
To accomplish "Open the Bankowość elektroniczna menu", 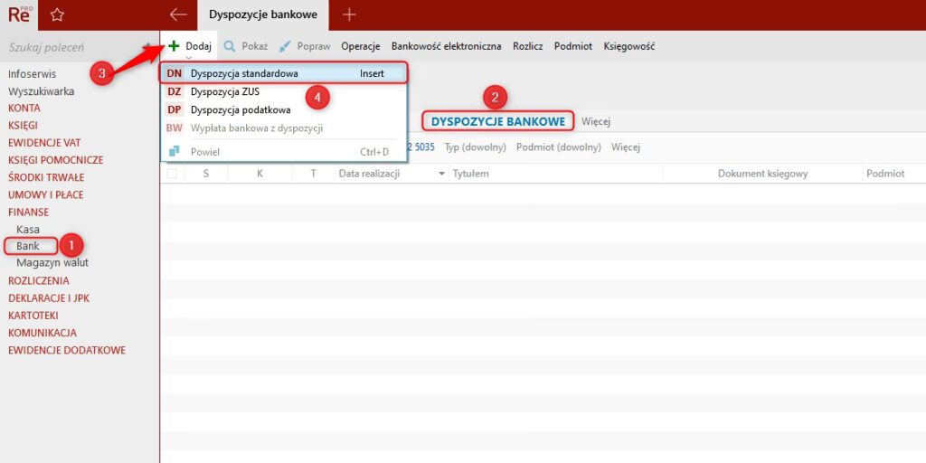I will click(x=446, y=46).
